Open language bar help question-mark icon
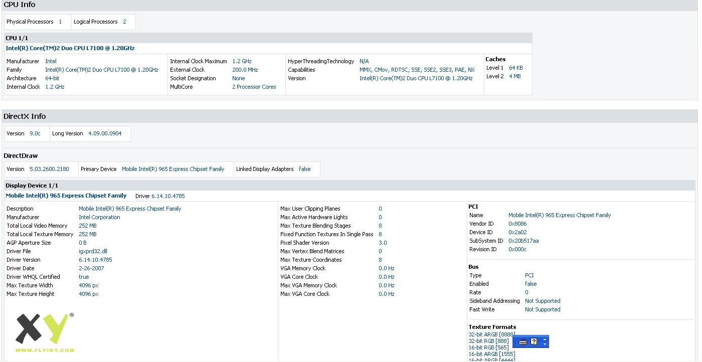Image resolution: width=702 pixels, height=362 pixels. (x=534, y=341)
